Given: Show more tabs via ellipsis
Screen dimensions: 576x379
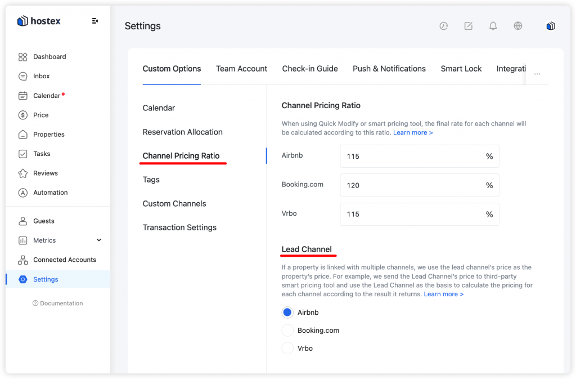Looking at the screenshot, I should pos(537,74).
